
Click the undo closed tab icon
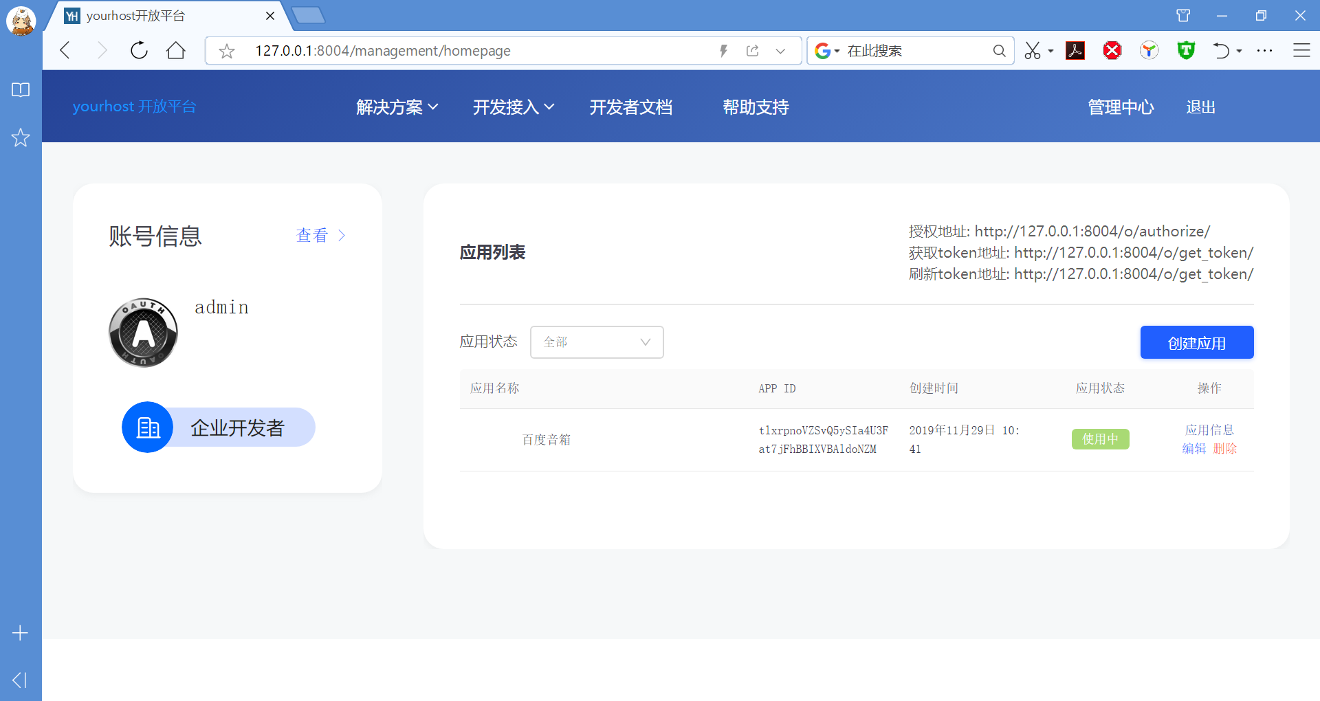tap(1221, 51)
